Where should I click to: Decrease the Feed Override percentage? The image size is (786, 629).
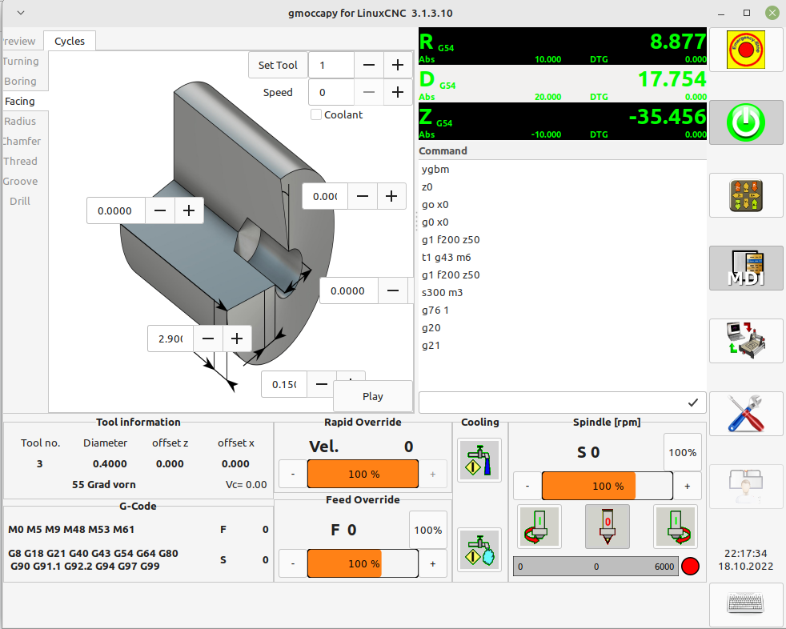click(x=293, y=564)
